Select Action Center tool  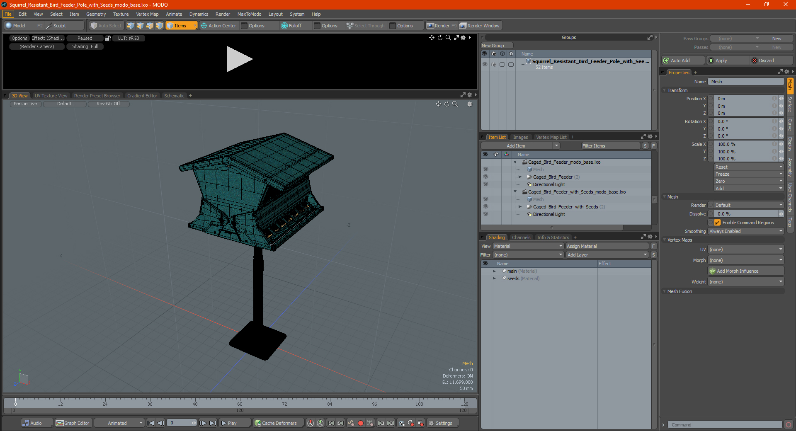click(218, 26)
